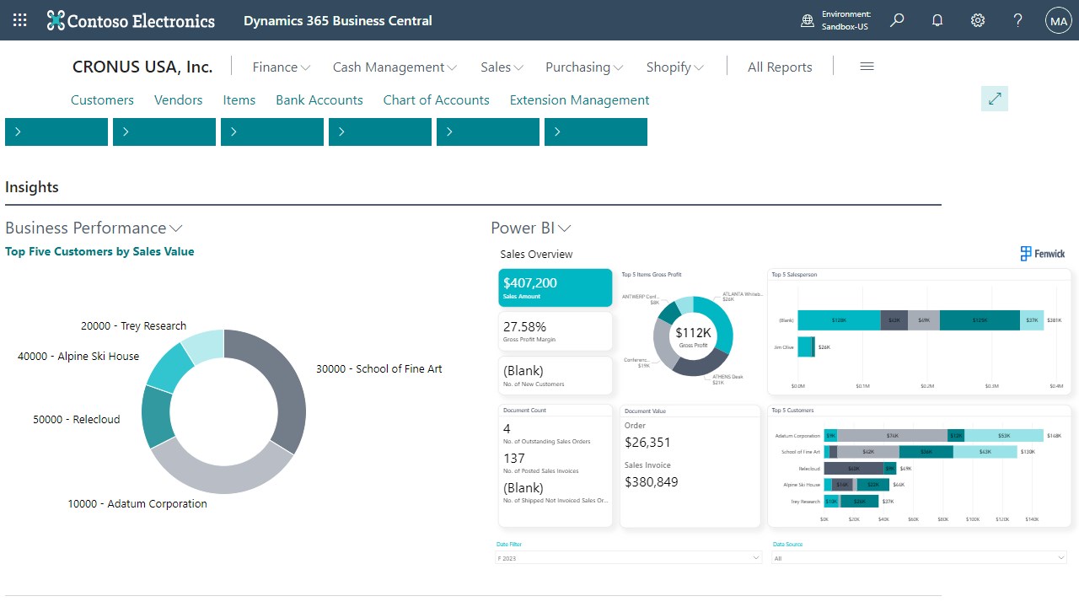
Task: Open the settings gear menu
Action: pyautogui.click(x=978, y=20)
